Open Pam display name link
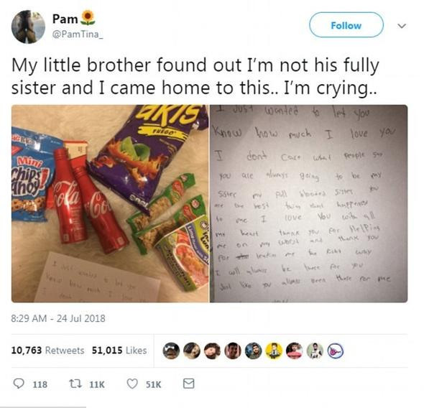This screenshot has width=424, height=408. pos(65,19)
